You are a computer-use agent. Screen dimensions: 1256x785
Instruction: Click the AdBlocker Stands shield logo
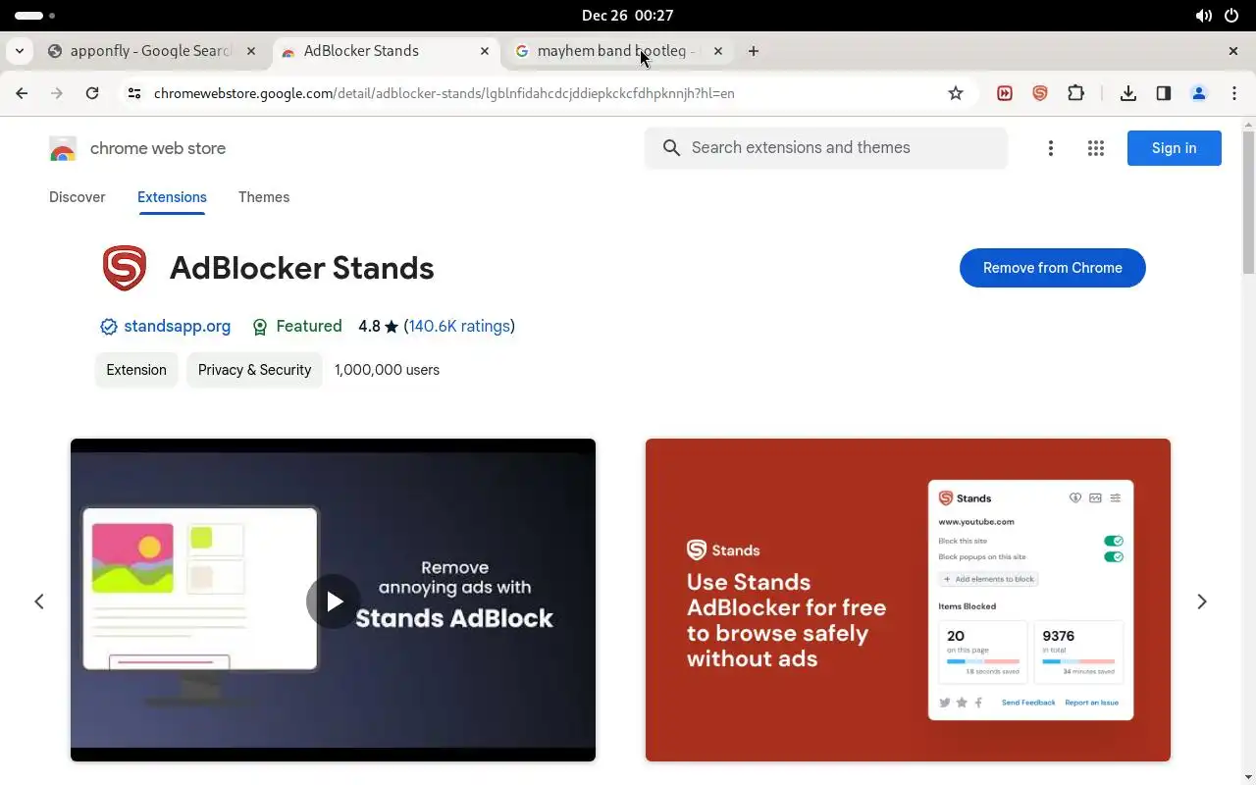(x=125, y=268)
